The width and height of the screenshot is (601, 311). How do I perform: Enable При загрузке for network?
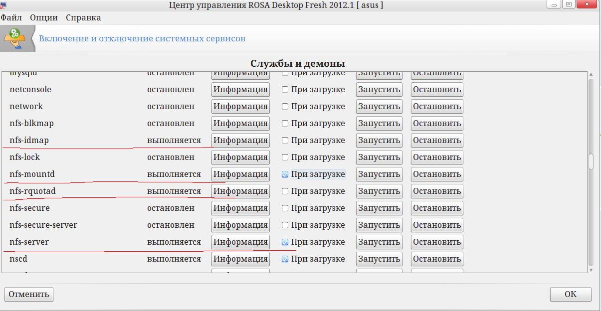click(285, 107)
